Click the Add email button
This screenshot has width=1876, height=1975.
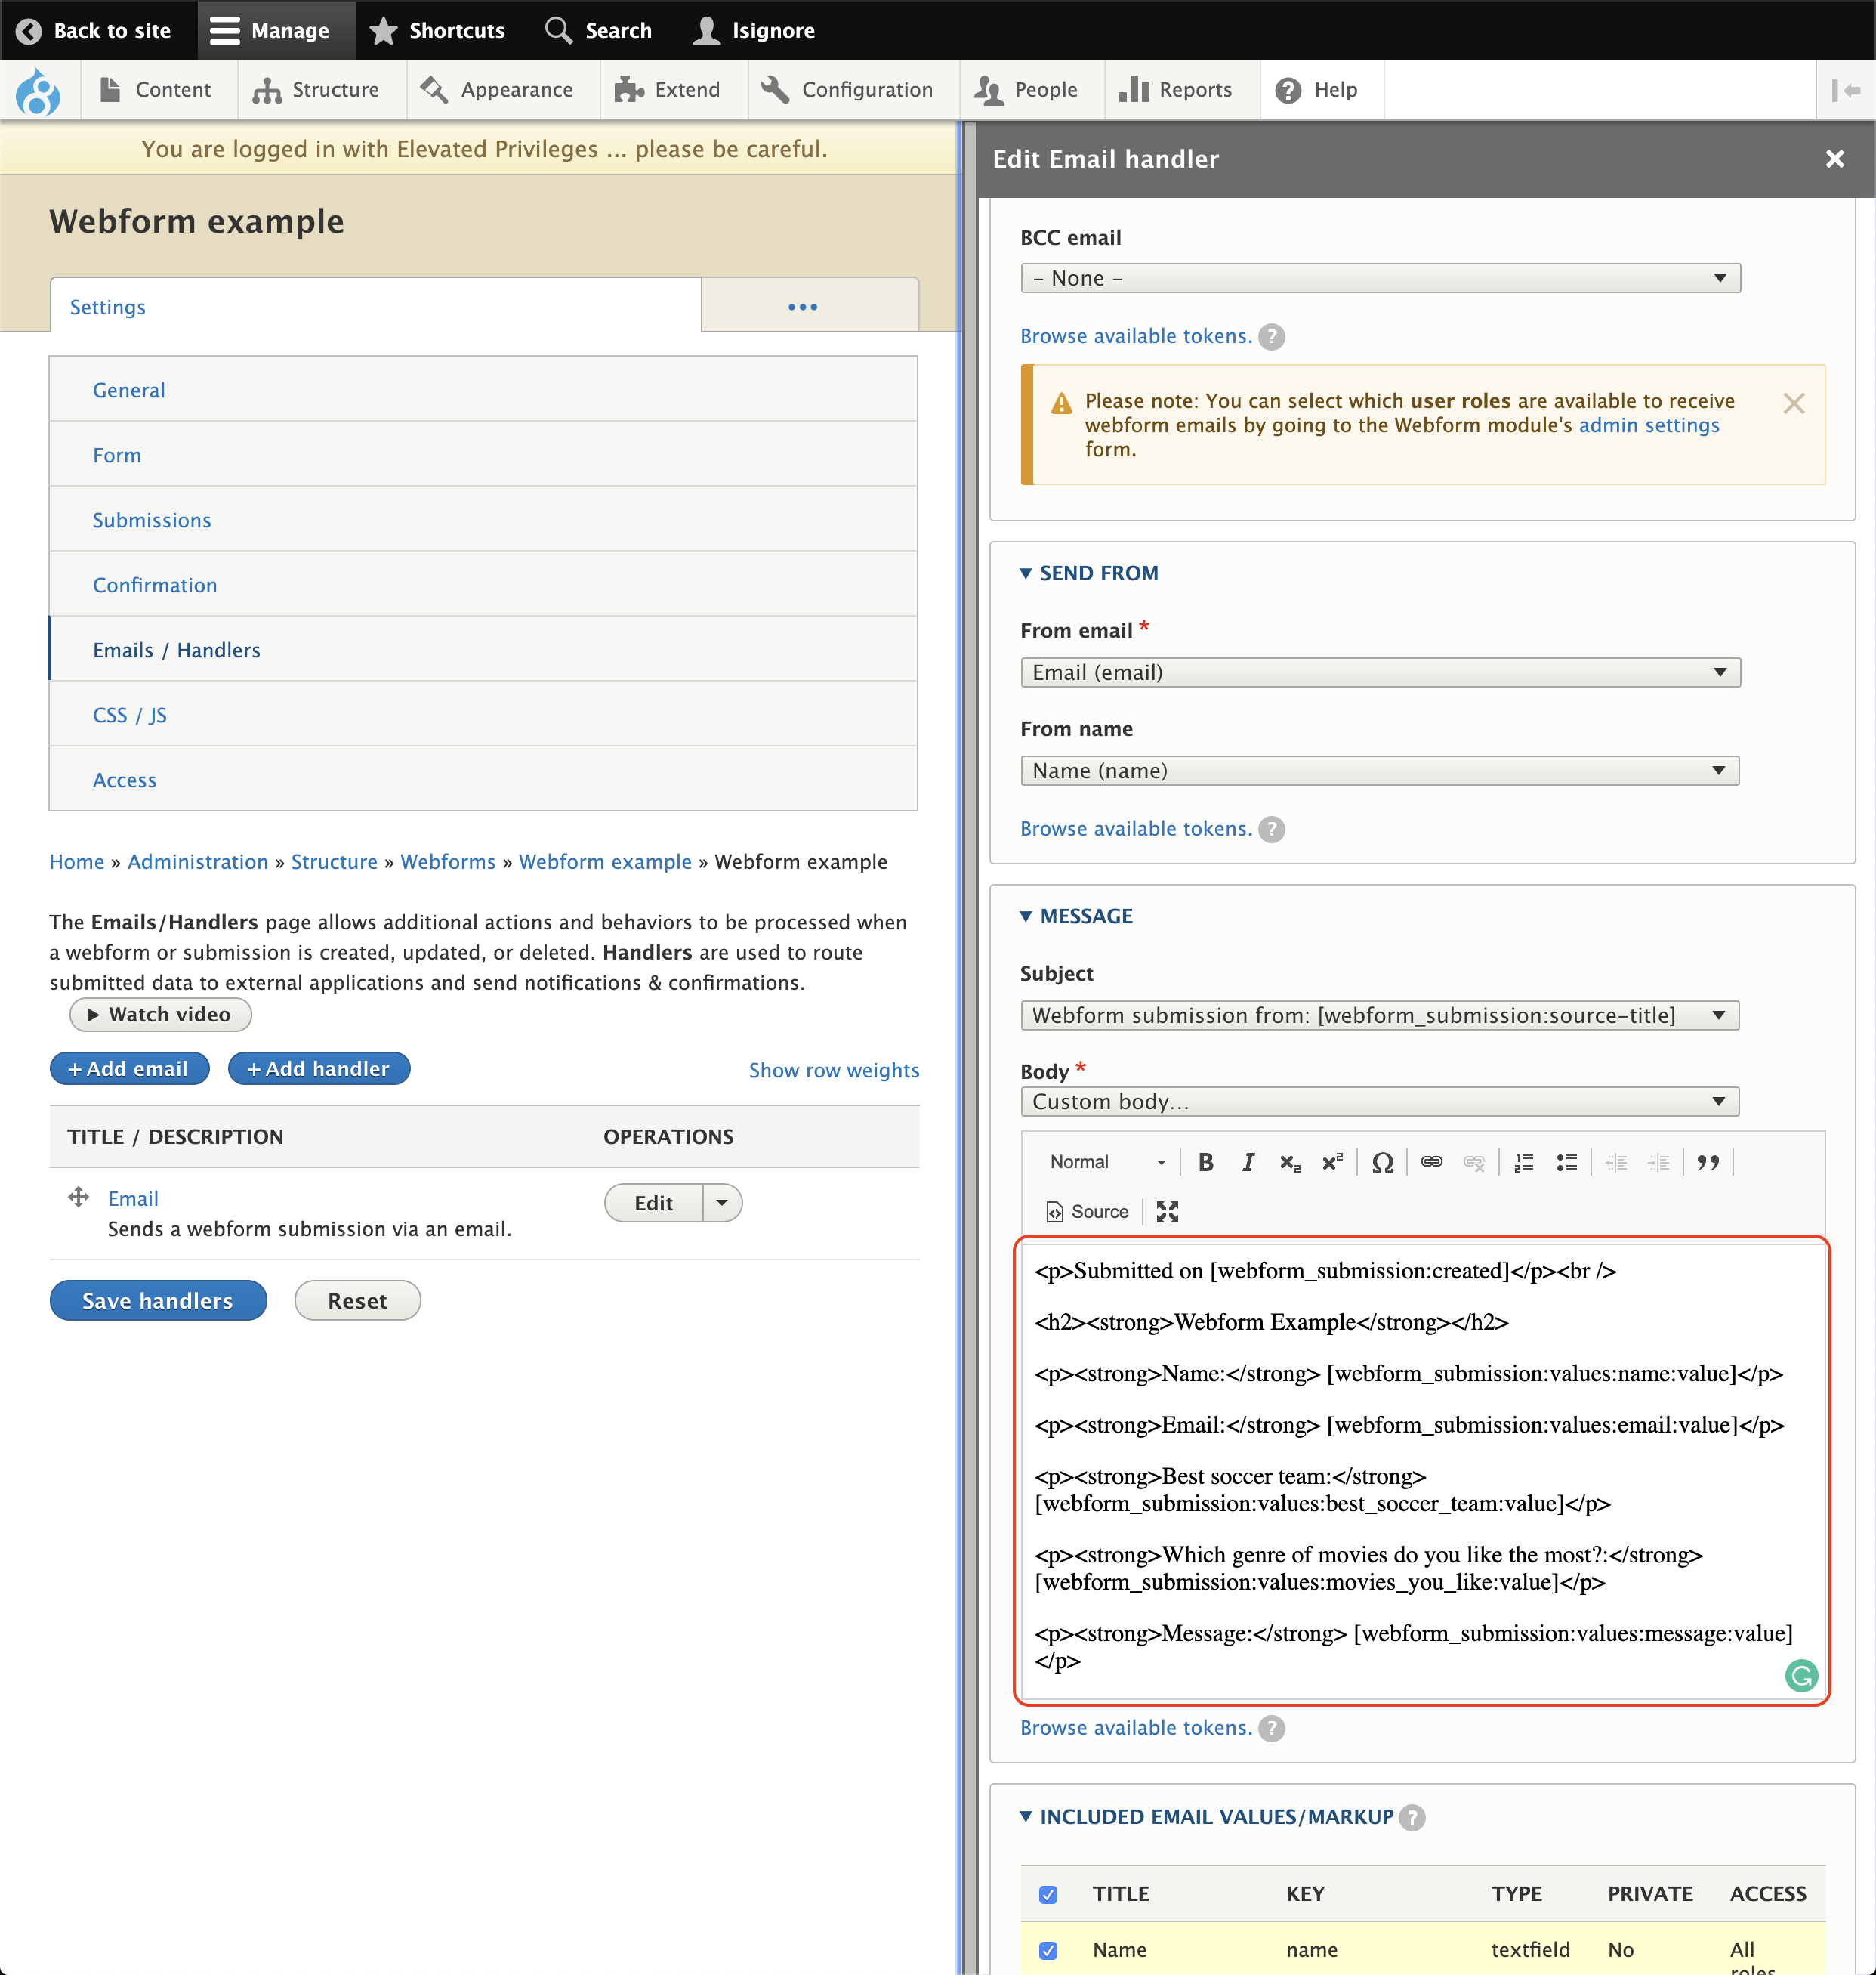click(129, 1068)
